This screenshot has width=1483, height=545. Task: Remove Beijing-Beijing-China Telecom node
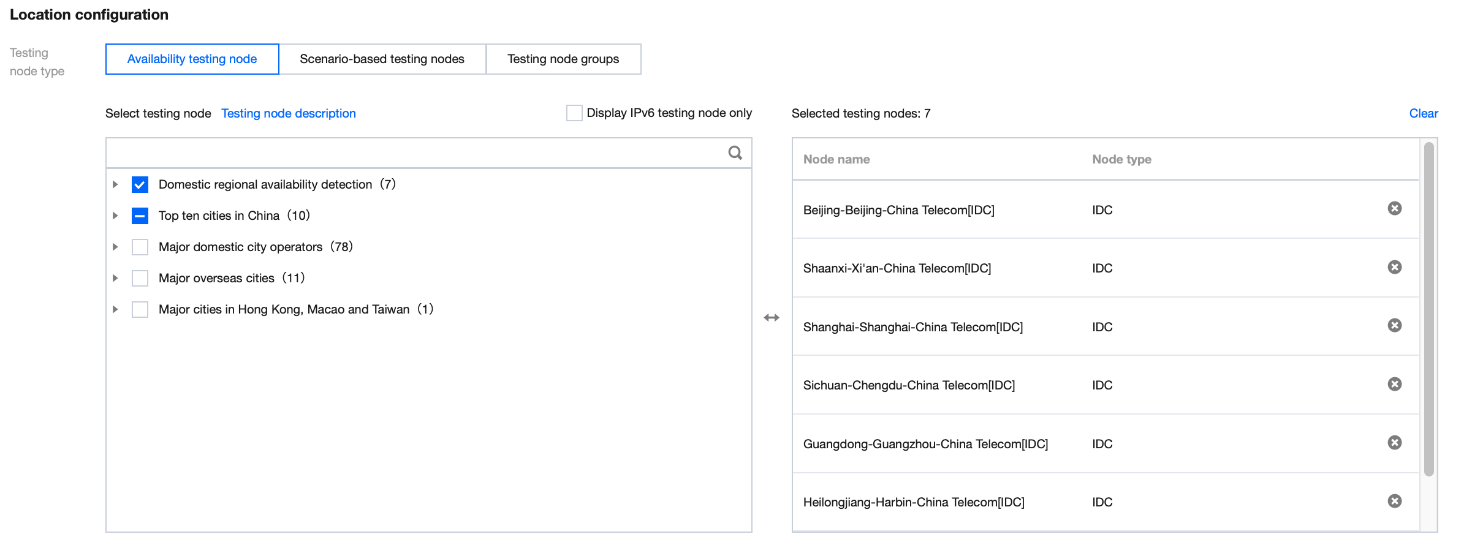pyautogui.click(x=1394, y=209)
